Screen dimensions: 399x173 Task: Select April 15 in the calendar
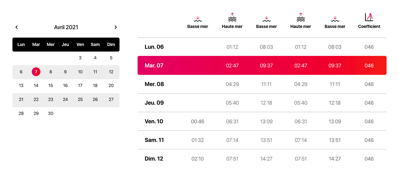pos(51,86)
